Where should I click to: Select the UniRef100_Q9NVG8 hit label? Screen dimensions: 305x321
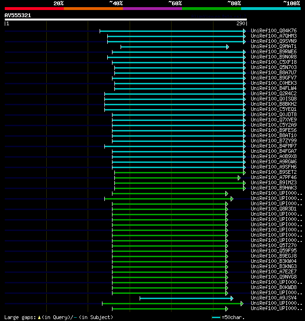pos(274,277)
